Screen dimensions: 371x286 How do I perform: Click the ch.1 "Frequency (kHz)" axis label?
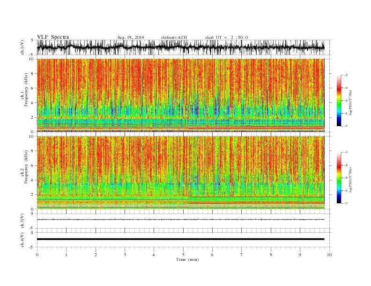tap(26, 90)
